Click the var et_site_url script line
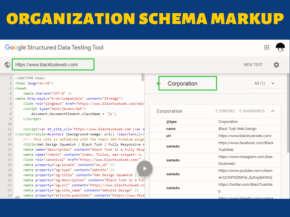This screenshot has height=217, width=290. tap(84, 129)
